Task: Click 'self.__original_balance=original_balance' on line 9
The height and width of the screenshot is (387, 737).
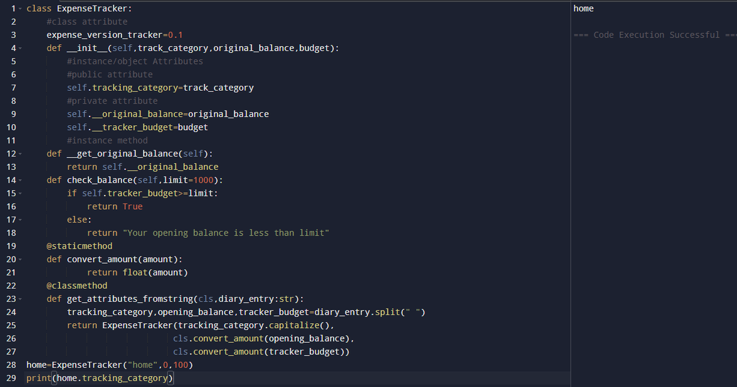Action: pos(168,114)
